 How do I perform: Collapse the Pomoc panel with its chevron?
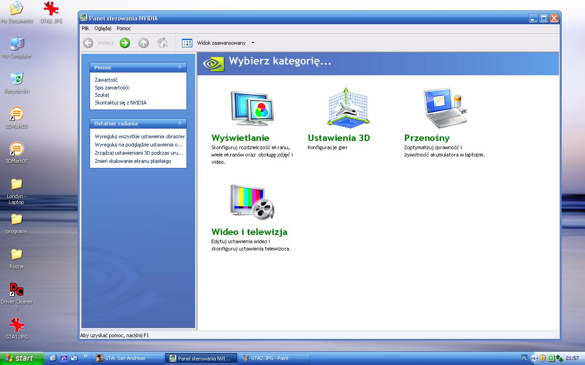pyautogui.click(x=180, y=67)
